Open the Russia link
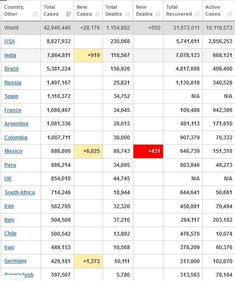Screen dimensions: 235x281 point(13,83)
